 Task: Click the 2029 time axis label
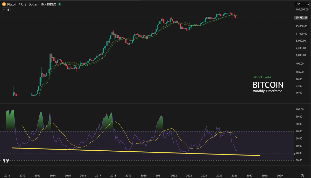coord(280,175)
